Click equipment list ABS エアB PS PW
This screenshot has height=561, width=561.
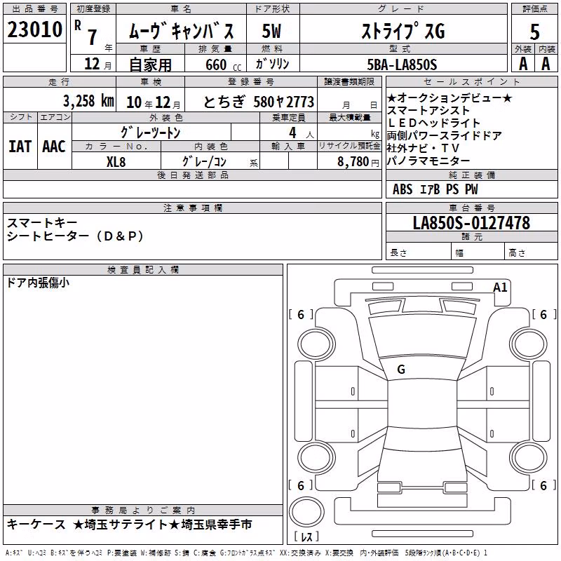coord(435,189)
